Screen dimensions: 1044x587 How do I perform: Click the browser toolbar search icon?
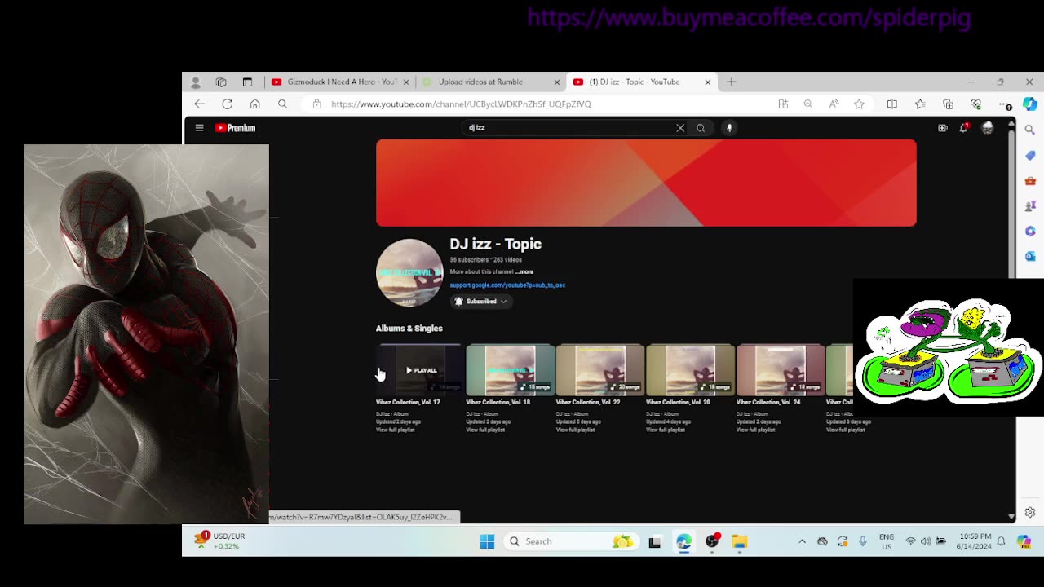[x=283, y=104]
